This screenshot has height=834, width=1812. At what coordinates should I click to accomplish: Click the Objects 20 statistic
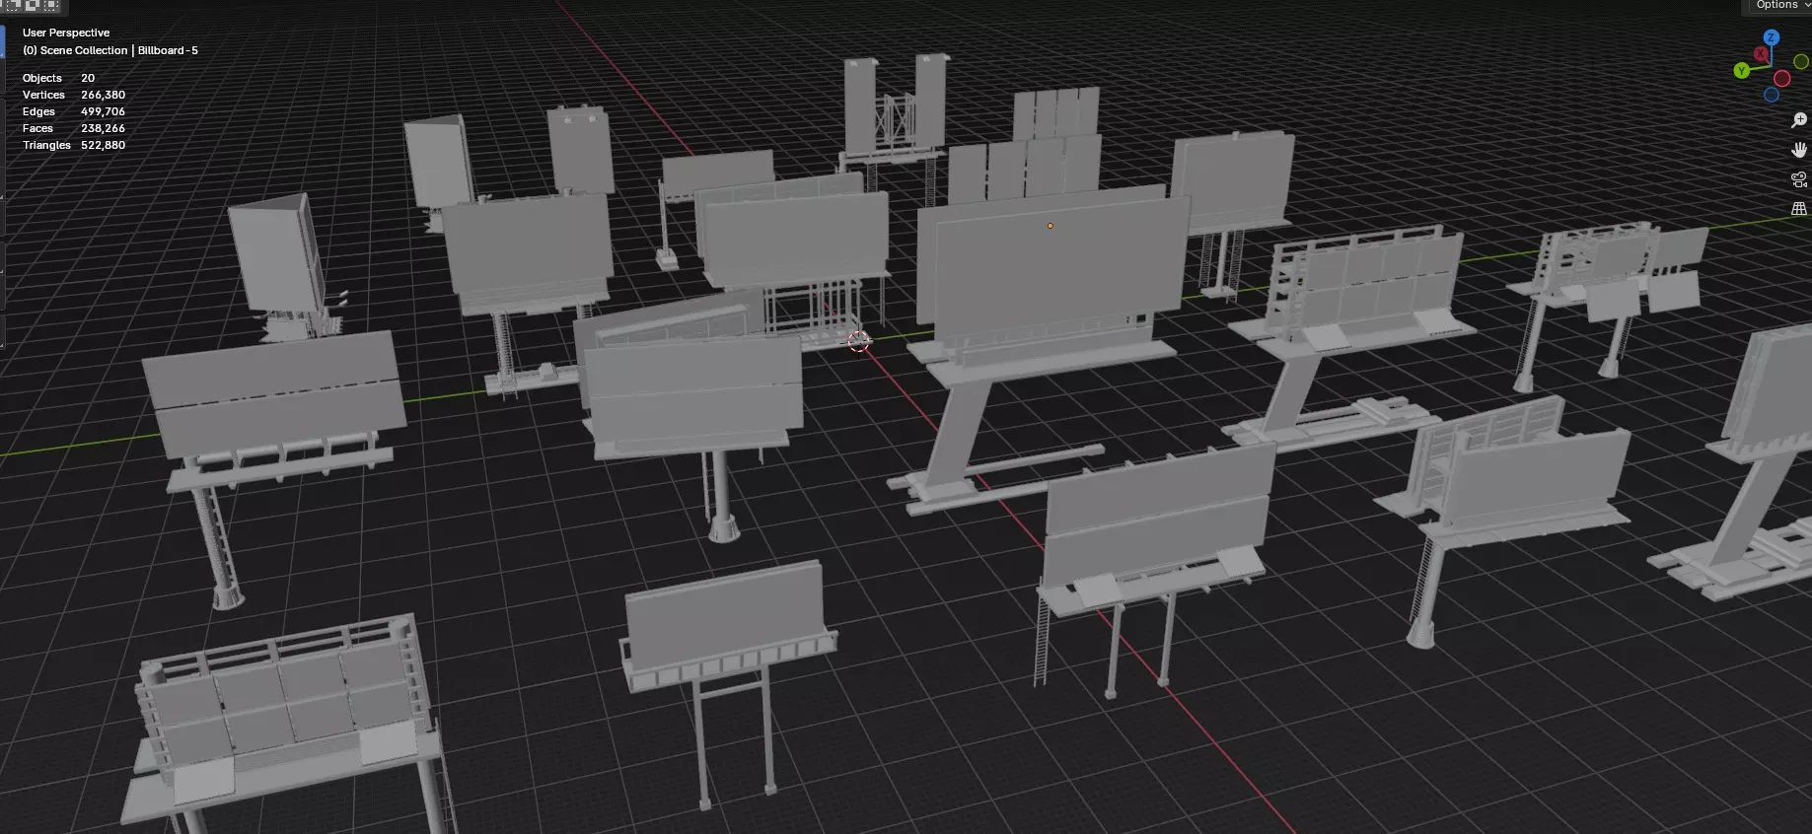59,78
